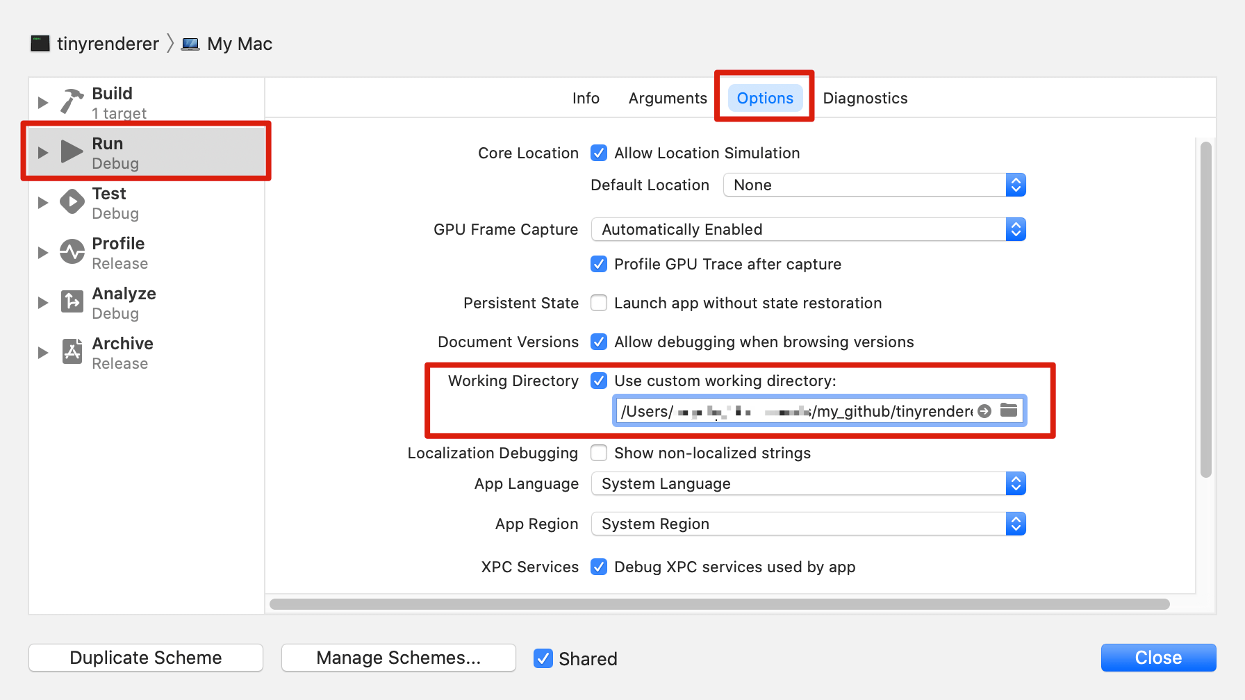Image resolution: width=1245 pixels, height=700 pixels.
Task: Click the folder icon to browse working directory
Action: pos(1009,410)
